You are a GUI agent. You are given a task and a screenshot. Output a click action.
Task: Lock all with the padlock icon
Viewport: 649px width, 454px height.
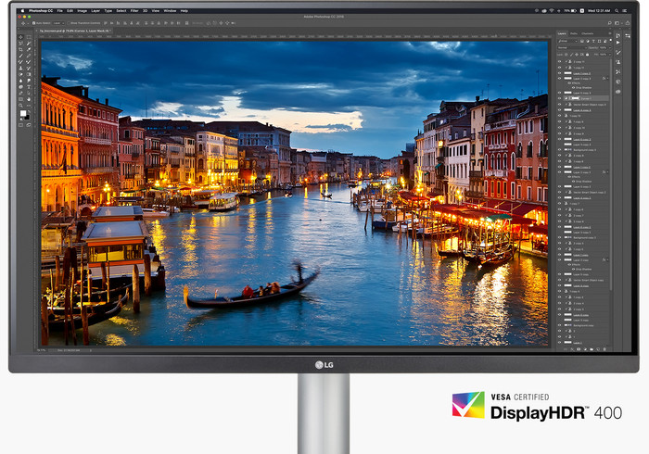[x=587, y=55]
